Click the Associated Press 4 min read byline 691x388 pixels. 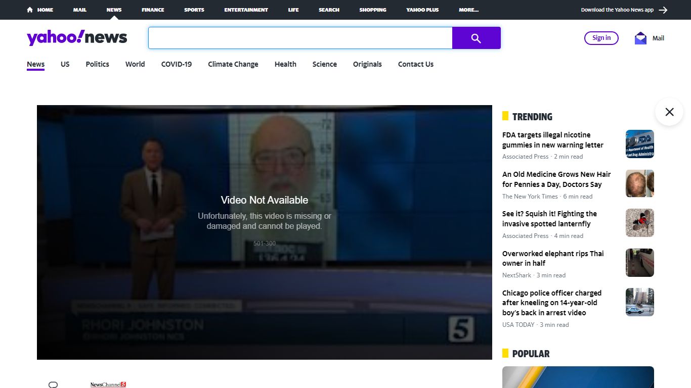coord(543,236)
